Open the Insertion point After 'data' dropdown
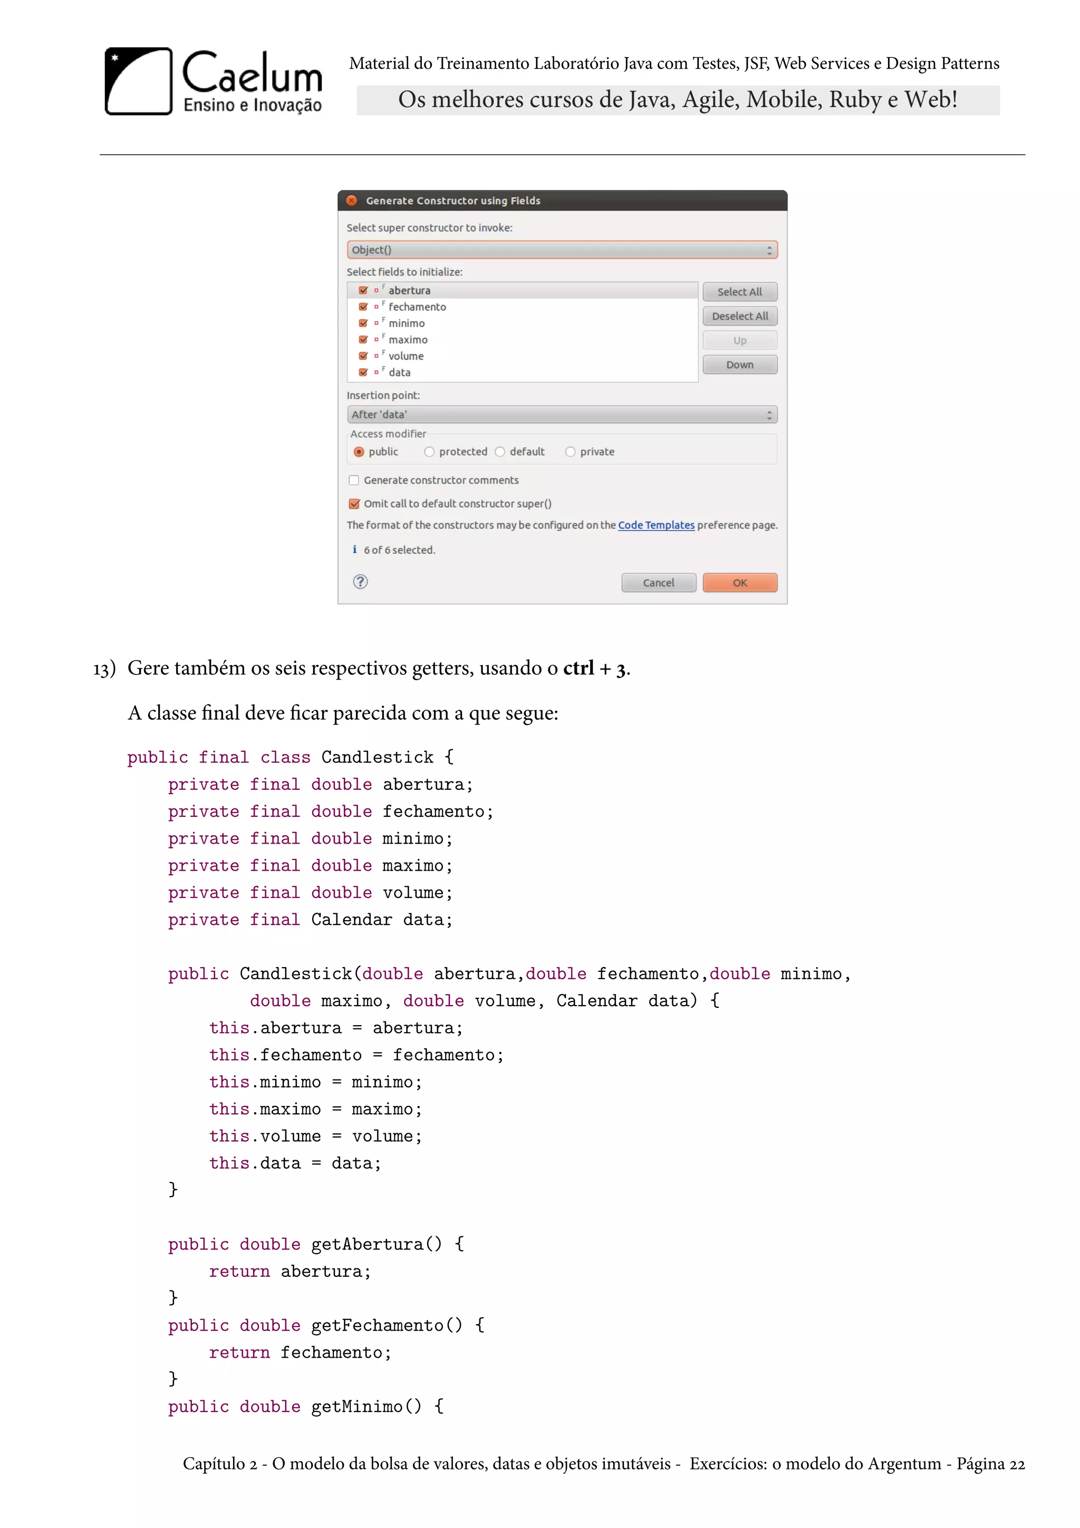The image size is (1080, 1528). 562,415
